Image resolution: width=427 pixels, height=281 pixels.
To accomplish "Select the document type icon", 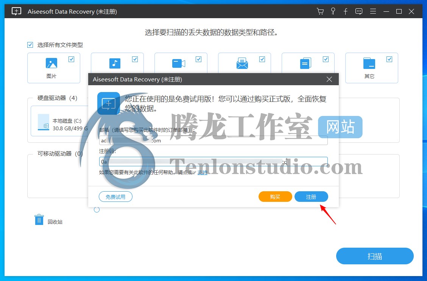I will (305, 63).
